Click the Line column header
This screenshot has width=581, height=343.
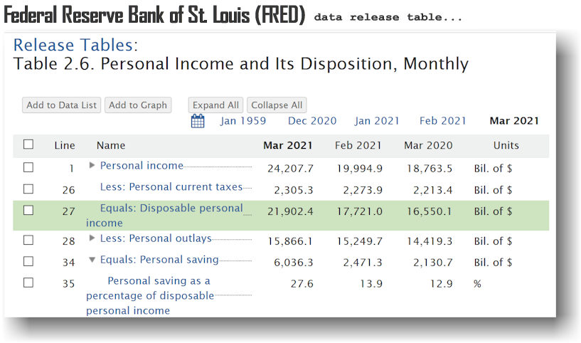pos(65,145)
